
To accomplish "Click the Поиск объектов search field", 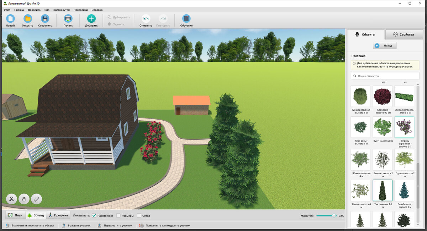I will [385, 76].
